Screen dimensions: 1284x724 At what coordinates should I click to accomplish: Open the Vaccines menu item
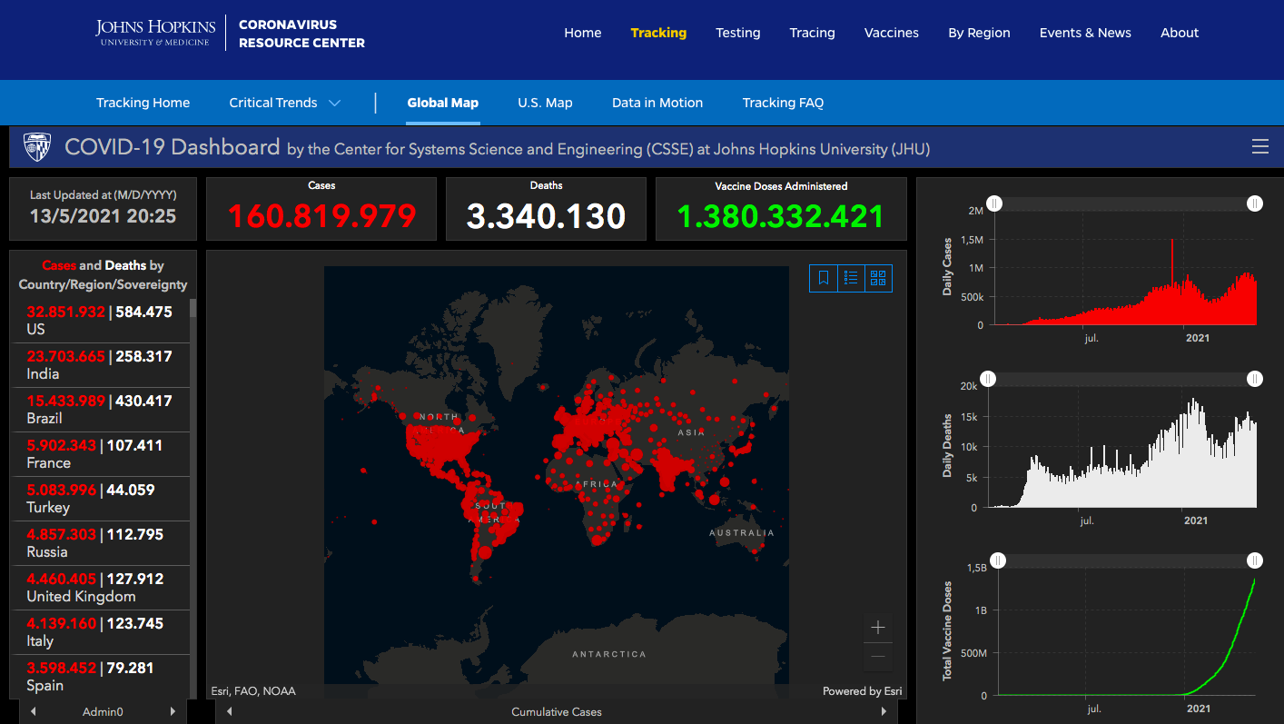pos(891,33)
